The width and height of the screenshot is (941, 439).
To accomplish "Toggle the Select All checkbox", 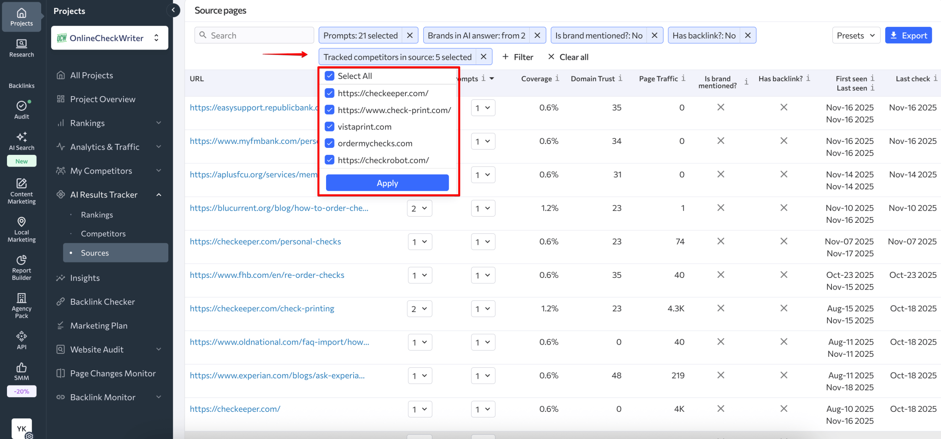I will [329, 76].
